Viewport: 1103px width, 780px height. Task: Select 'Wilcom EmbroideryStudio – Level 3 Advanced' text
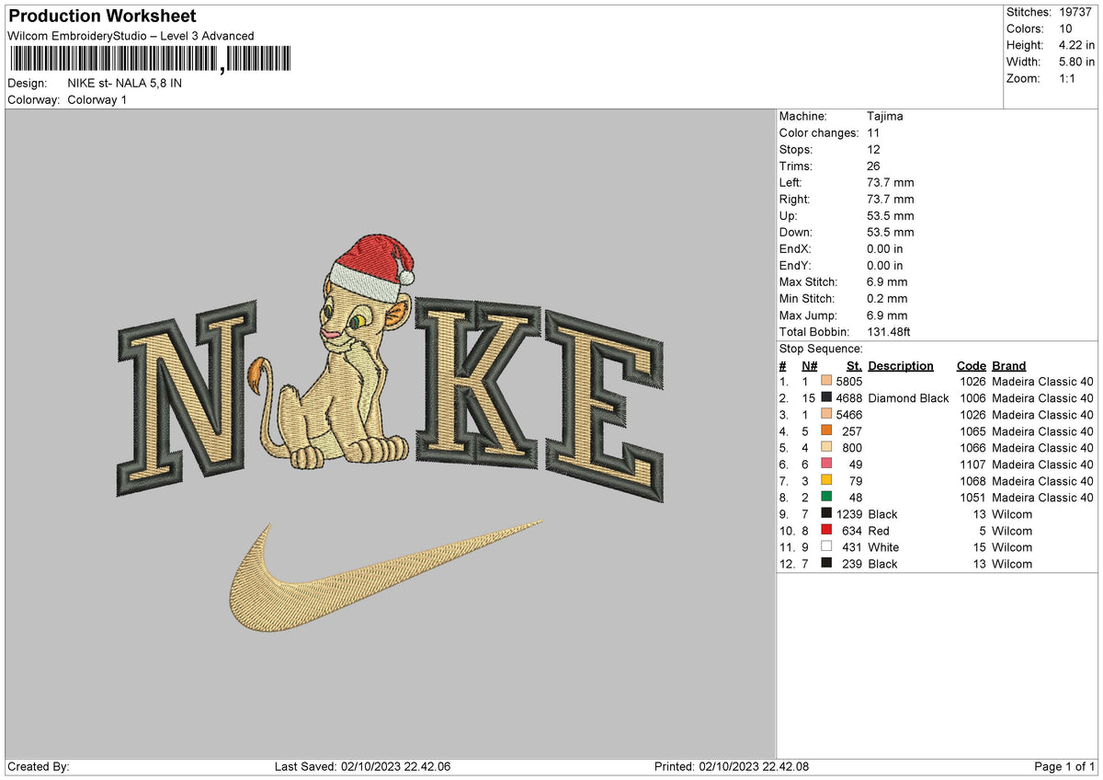click(131, 36)
